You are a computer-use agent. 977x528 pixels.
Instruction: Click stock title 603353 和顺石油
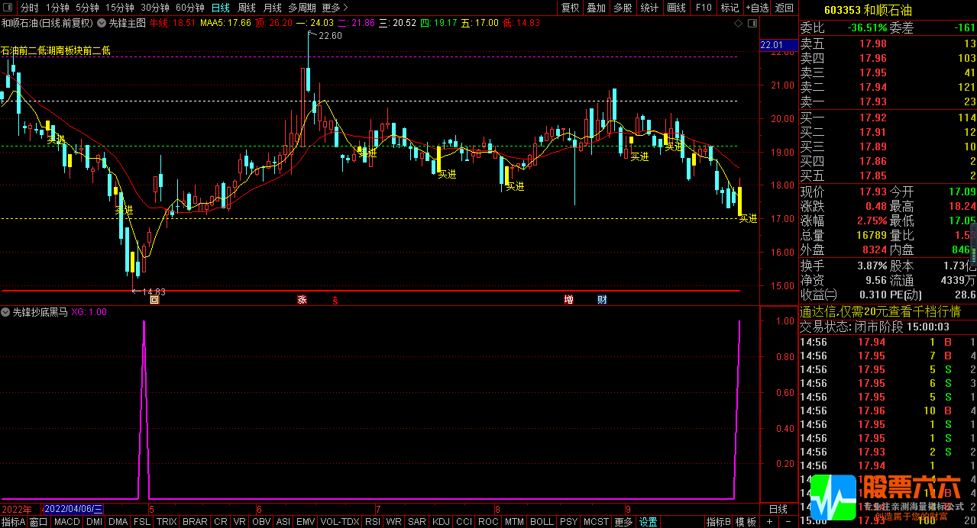(x=868, y=11)
